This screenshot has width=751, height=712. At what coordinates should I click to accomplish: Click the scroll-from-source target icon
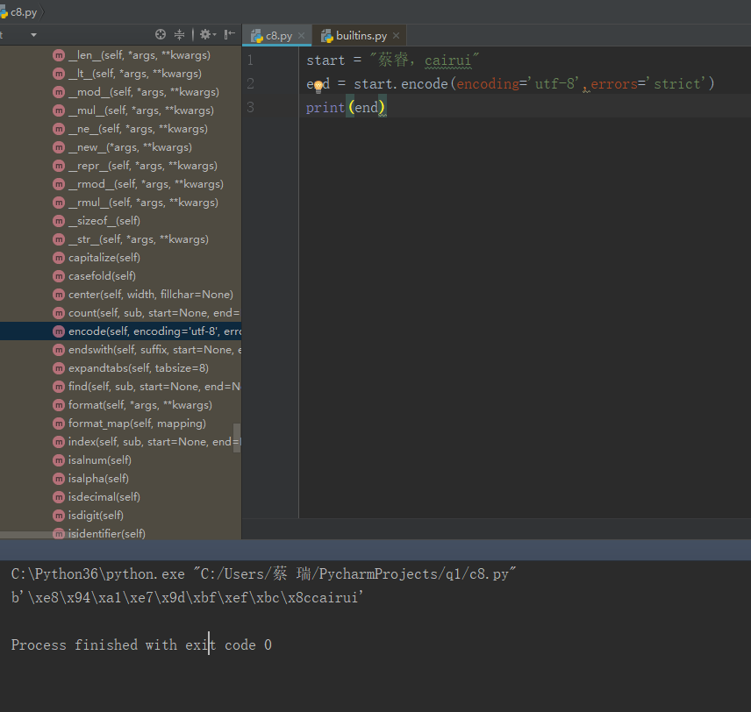click(161, 34)
